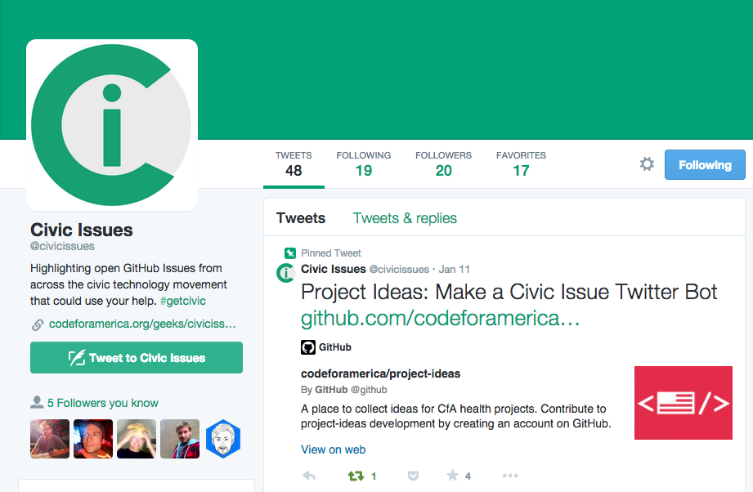Click the person icon beside Followers you know

click(37, 402)
